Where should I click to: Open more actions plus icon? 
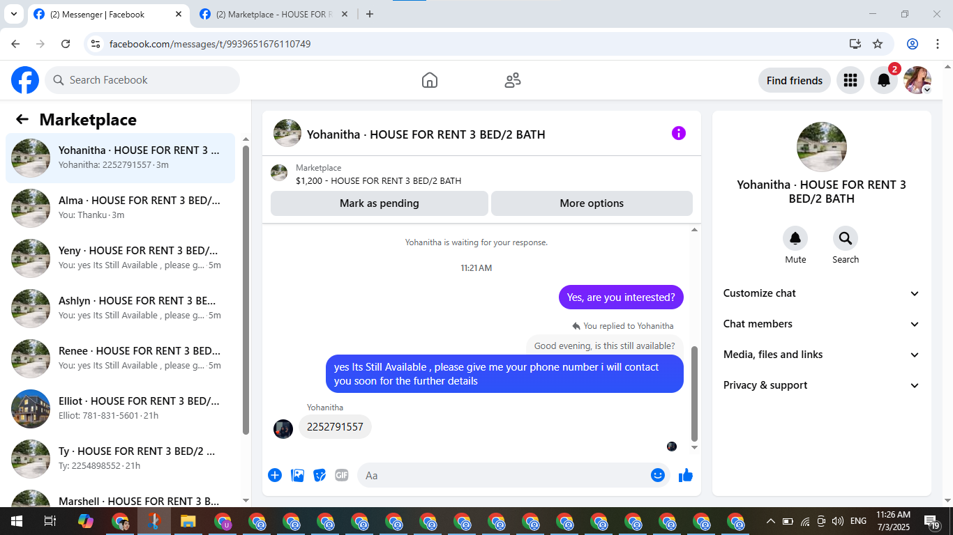(x=275, y=475)
